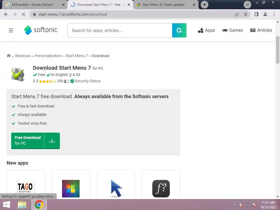Open the TAGO Solutions app card
This screenshot has width=280, height=210.
tap(26, 185)
